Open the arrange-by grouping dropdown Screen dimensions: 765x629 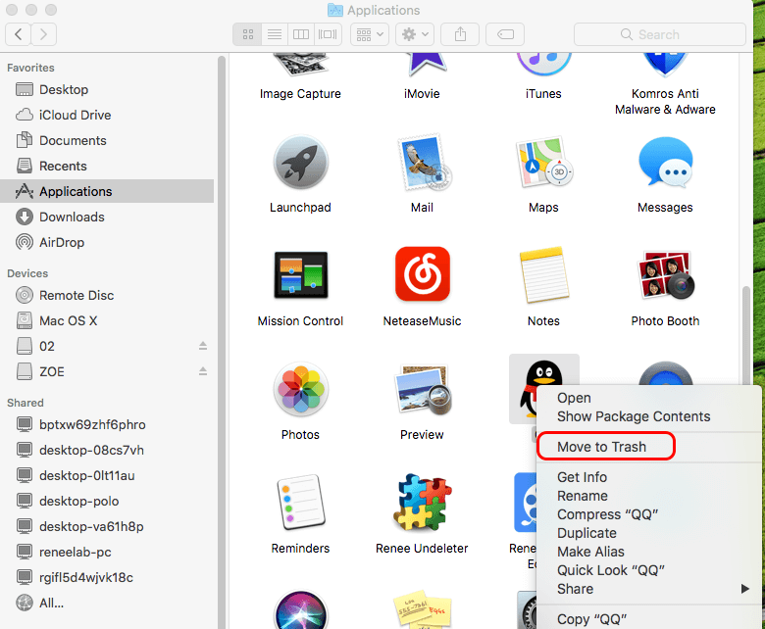[x=371, y=34]
